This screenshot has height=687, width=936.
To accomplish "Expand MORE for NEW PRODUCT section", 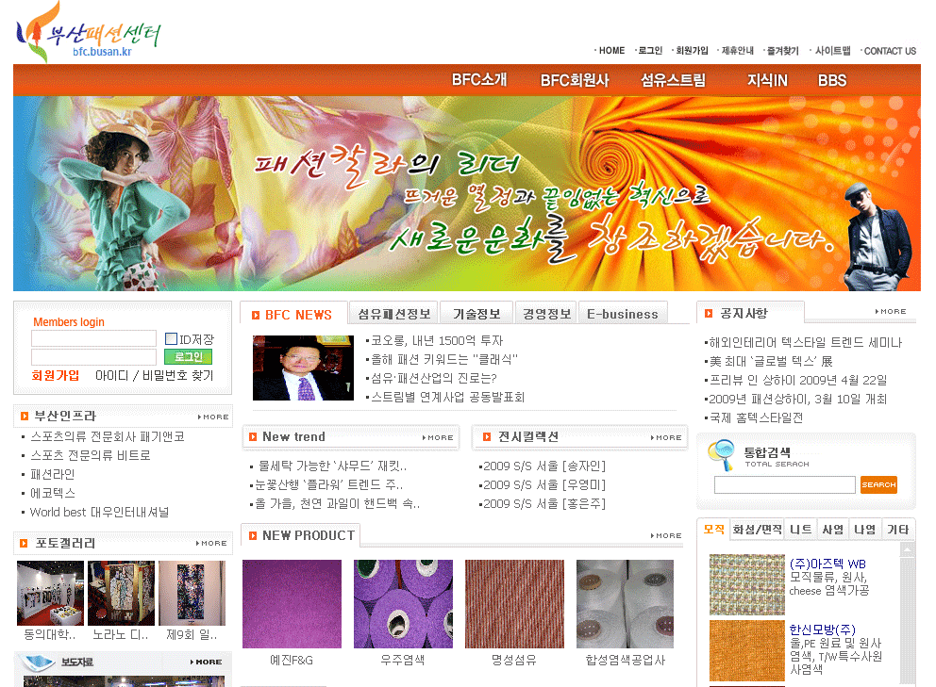I will point(668,536).
